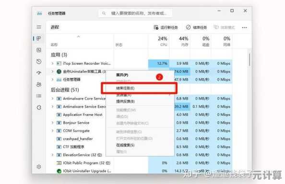
Task: Open the Startup apps page icon
Action: [x=39, y=73]
